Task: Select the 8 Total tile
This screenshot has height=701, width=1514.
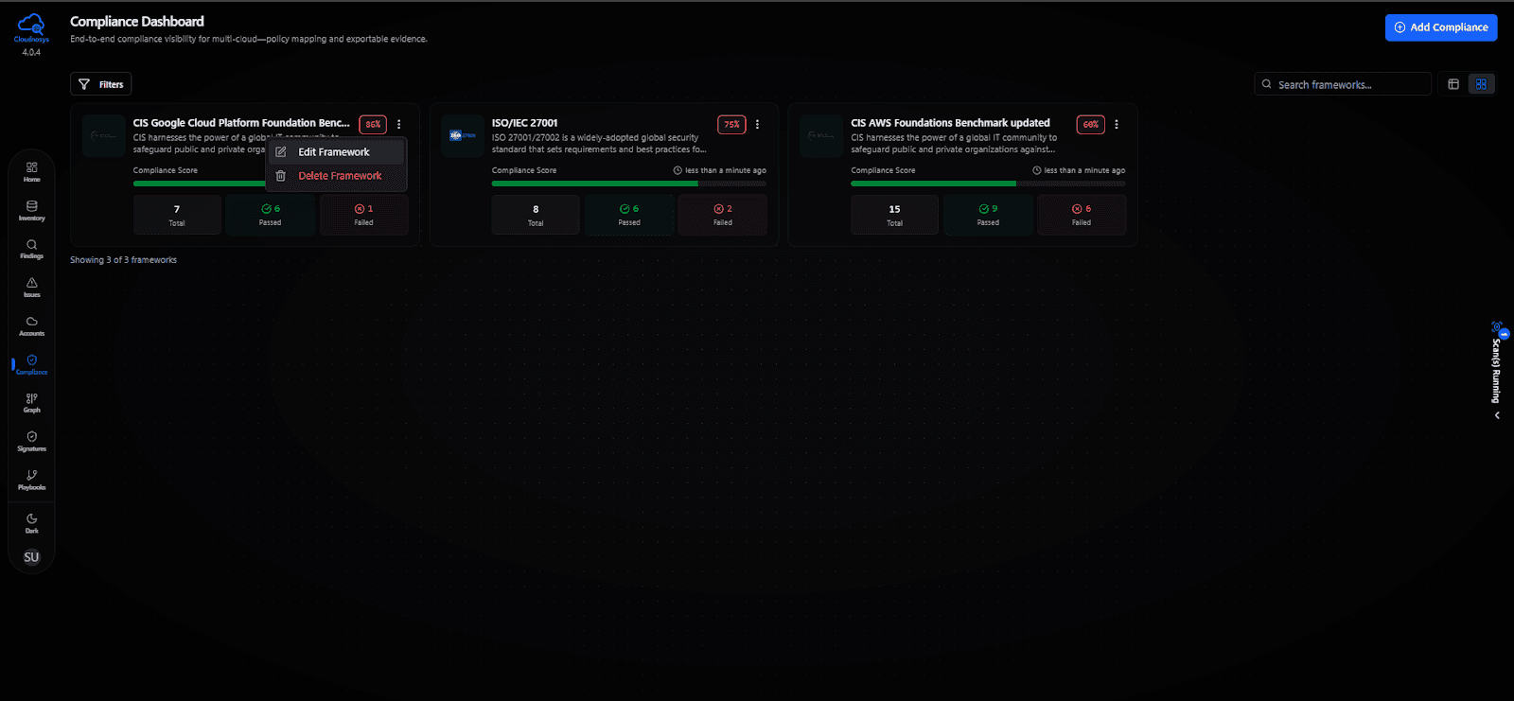Action: pyautogui.click(x=536, y=215)
